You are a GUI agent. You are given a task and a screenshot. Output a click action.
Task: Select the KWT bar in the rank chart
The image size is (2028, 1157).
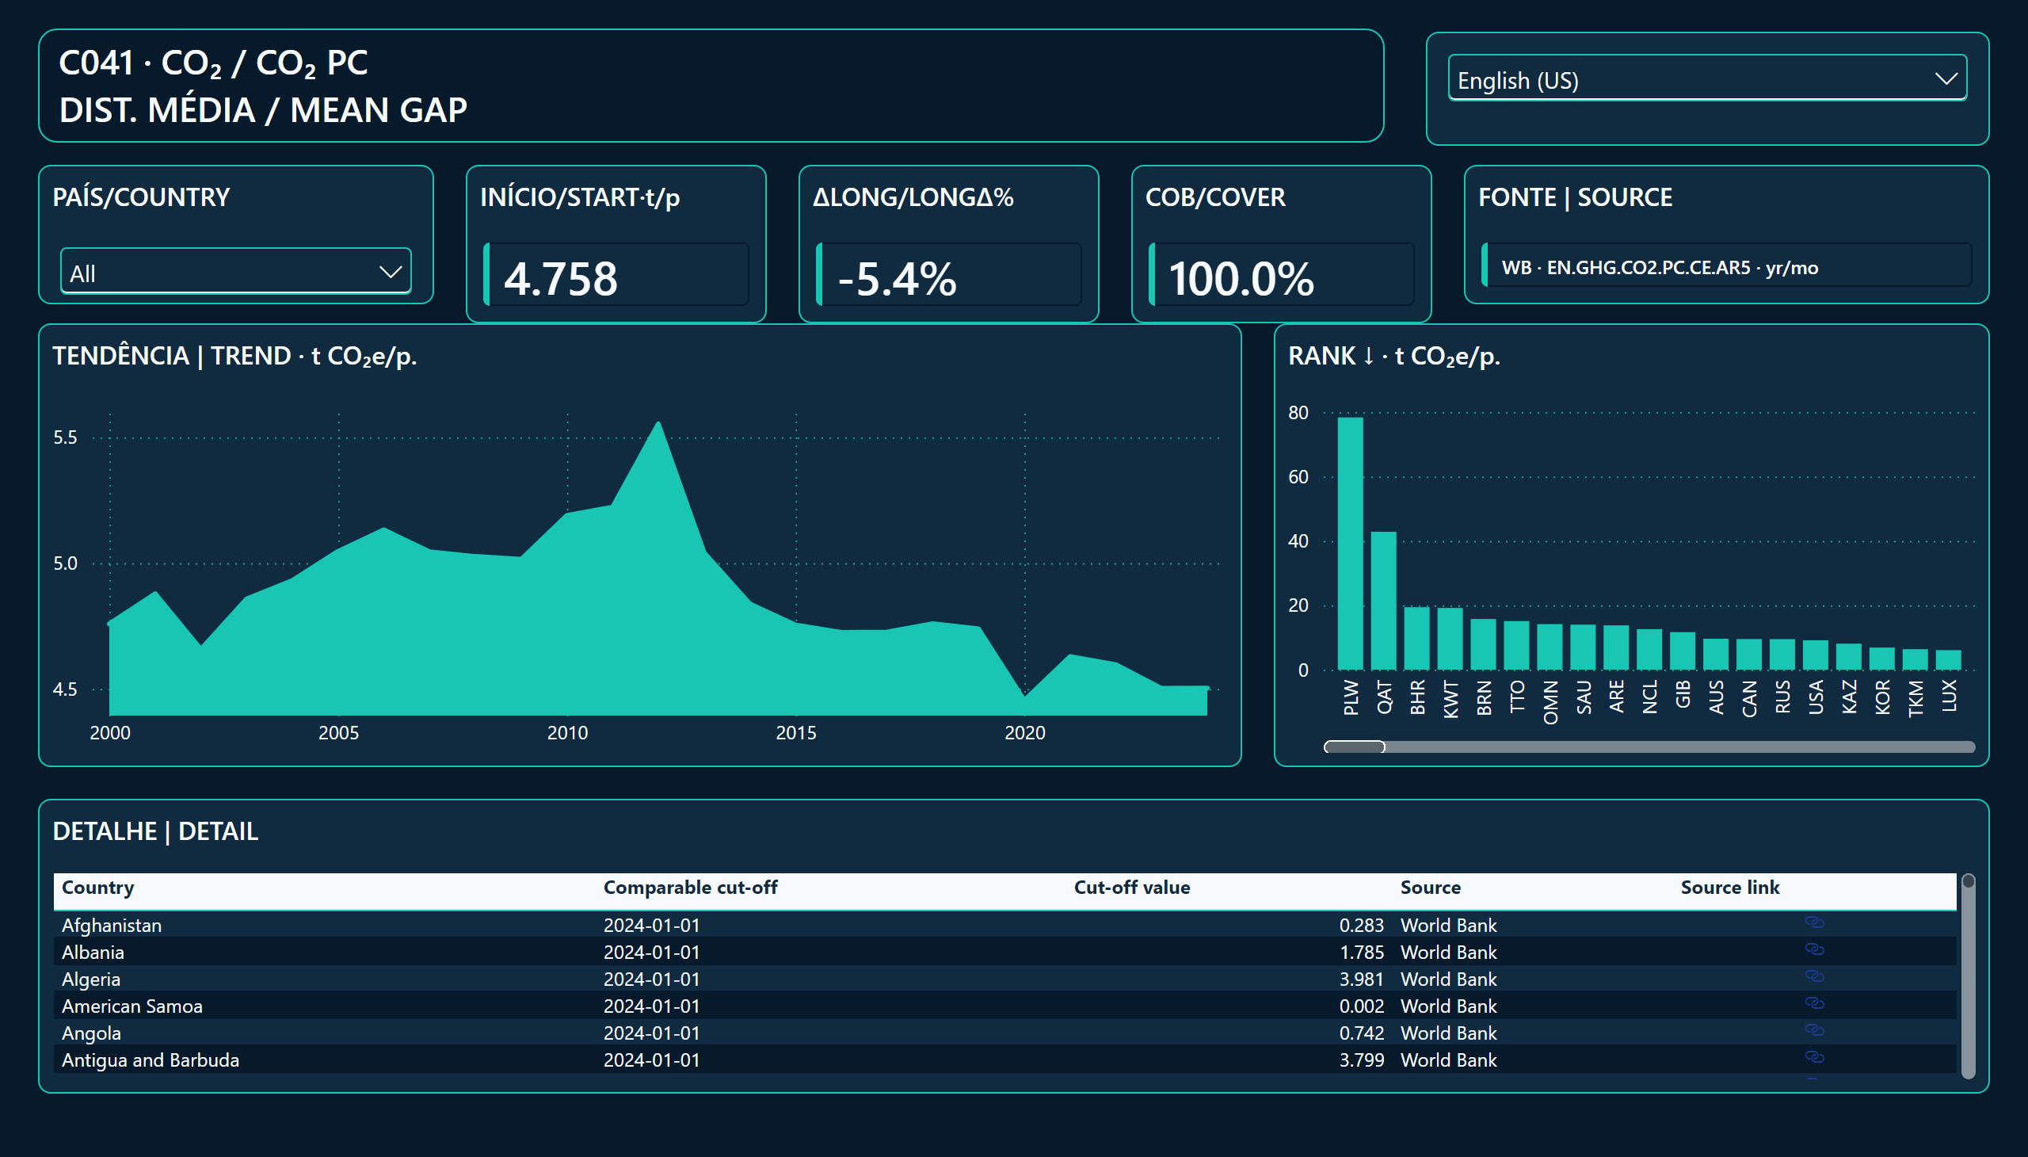pyautogui.click(x=1450, y=639)
